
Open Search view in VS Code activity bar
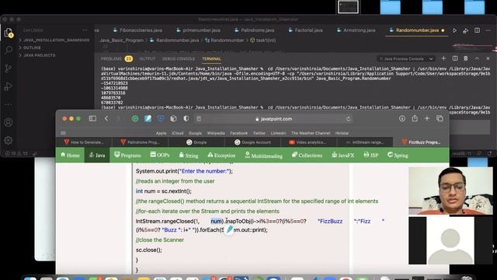pyautogui.click(x=9, y=50)
